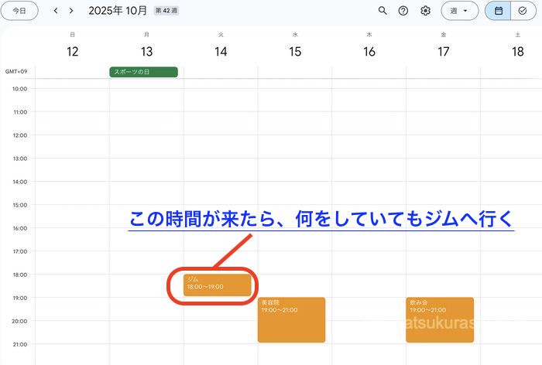Open the help question mark icon
Screen dimensions: 542x365
pos(403,11)
